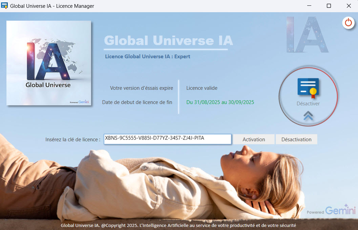This screenshot has height=230, width=358.
Task: Select the 'Licence Global Universe IA : Expert' text
Action: point(148,57)
